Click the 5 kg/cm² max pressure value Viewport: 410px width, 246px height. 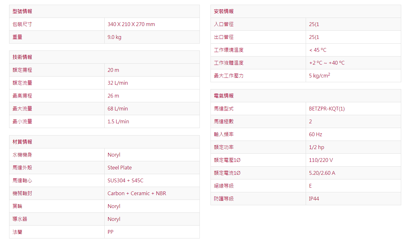click(319, 76)
